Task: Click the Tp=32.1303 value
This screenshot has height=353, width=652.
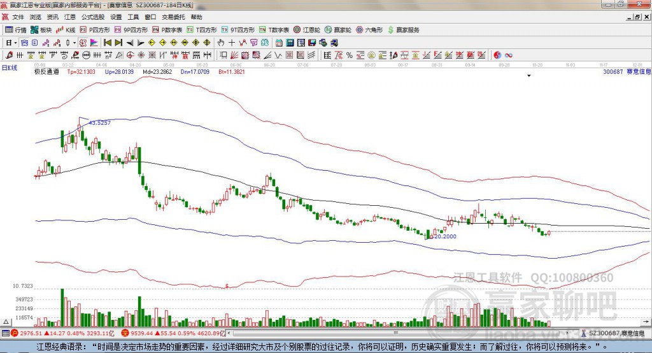Action: point(81,71)
